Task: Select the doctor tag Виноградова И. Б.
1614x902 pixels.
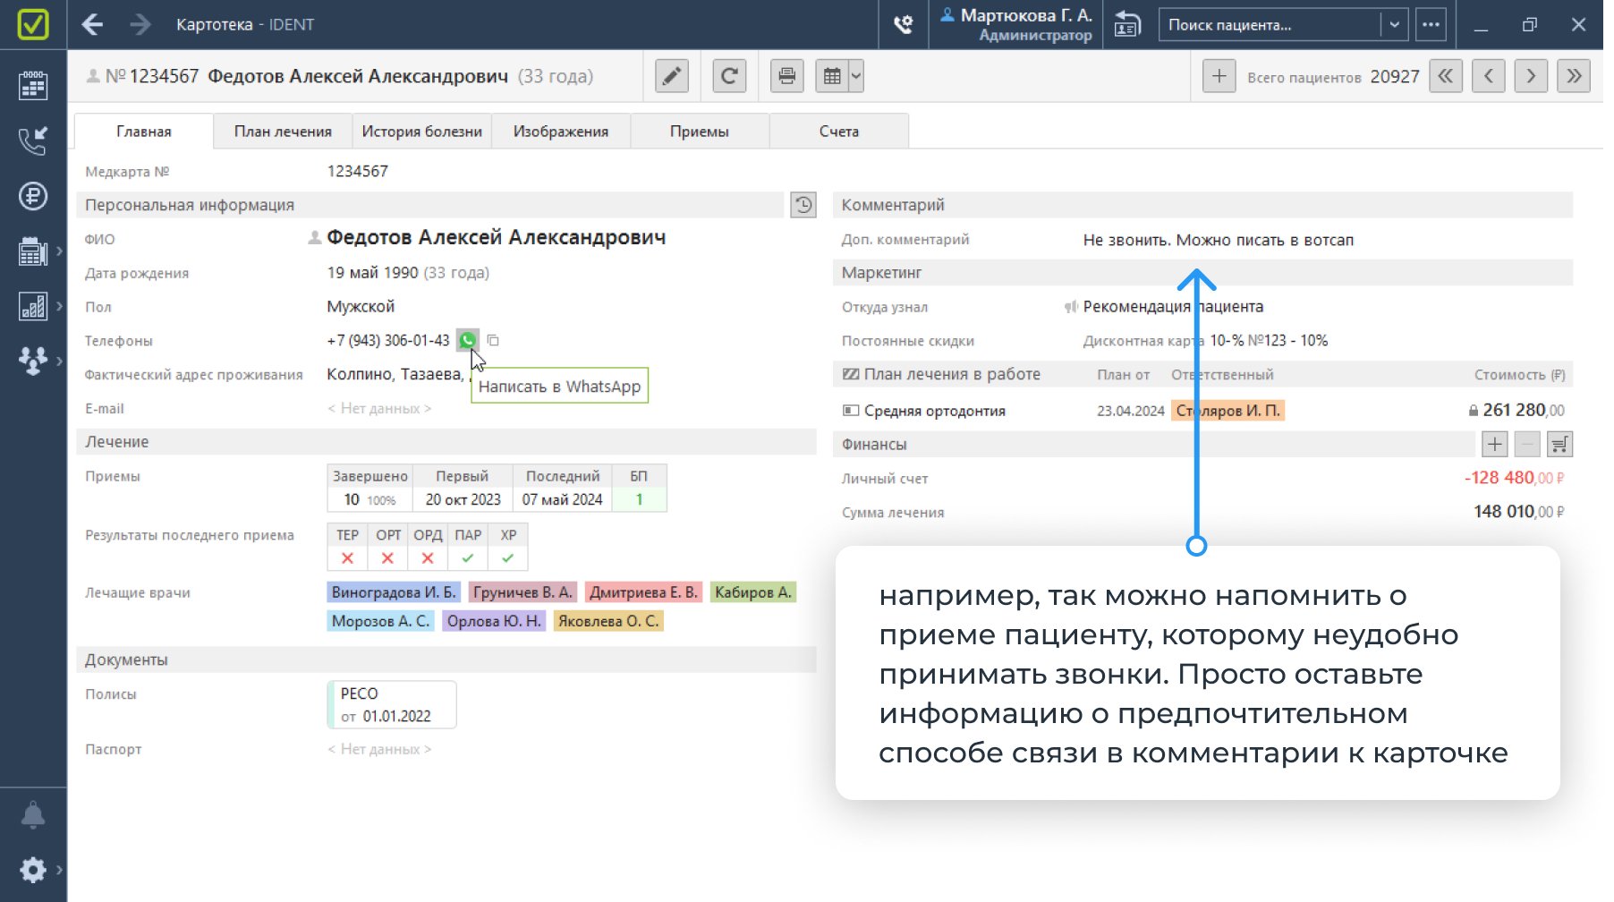Action: [394, 592]
